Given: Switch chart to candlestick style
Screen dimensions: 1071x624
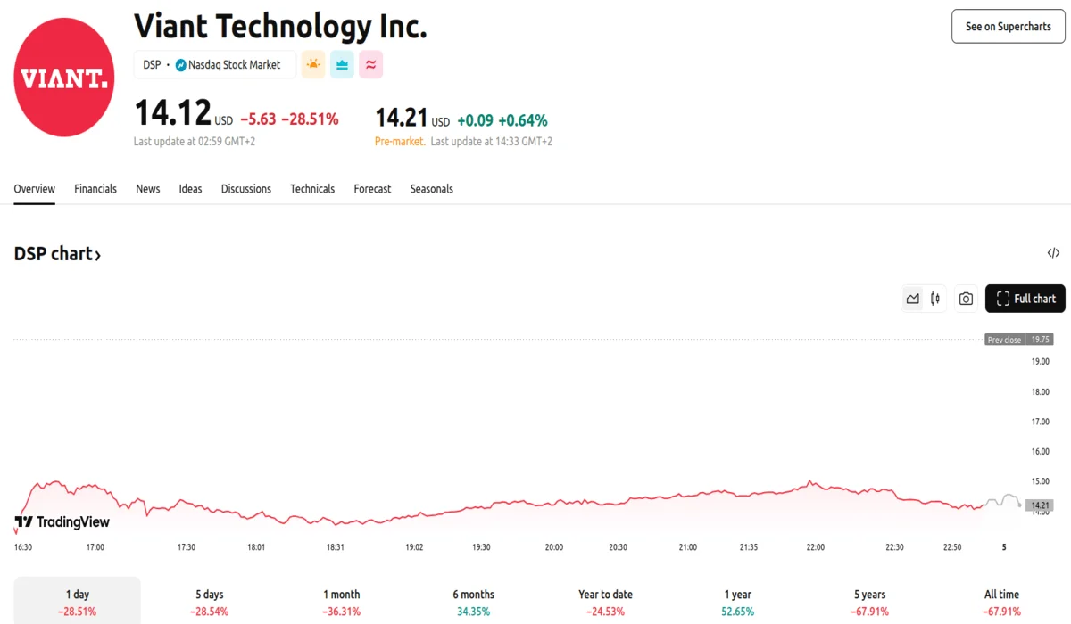Looking at the screenshot, I should [x=934, y=299].
